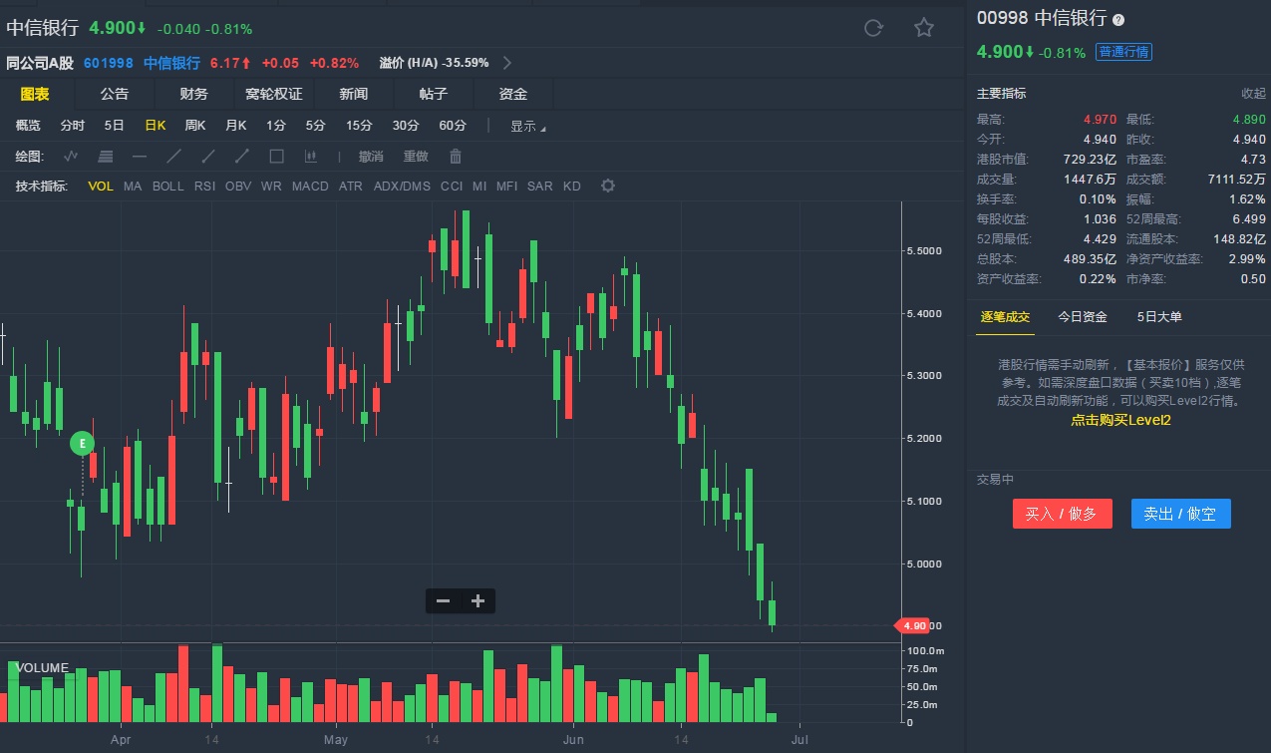Open technical indicator settings gear
The image size is (1271, 753).
pos(608,187)
